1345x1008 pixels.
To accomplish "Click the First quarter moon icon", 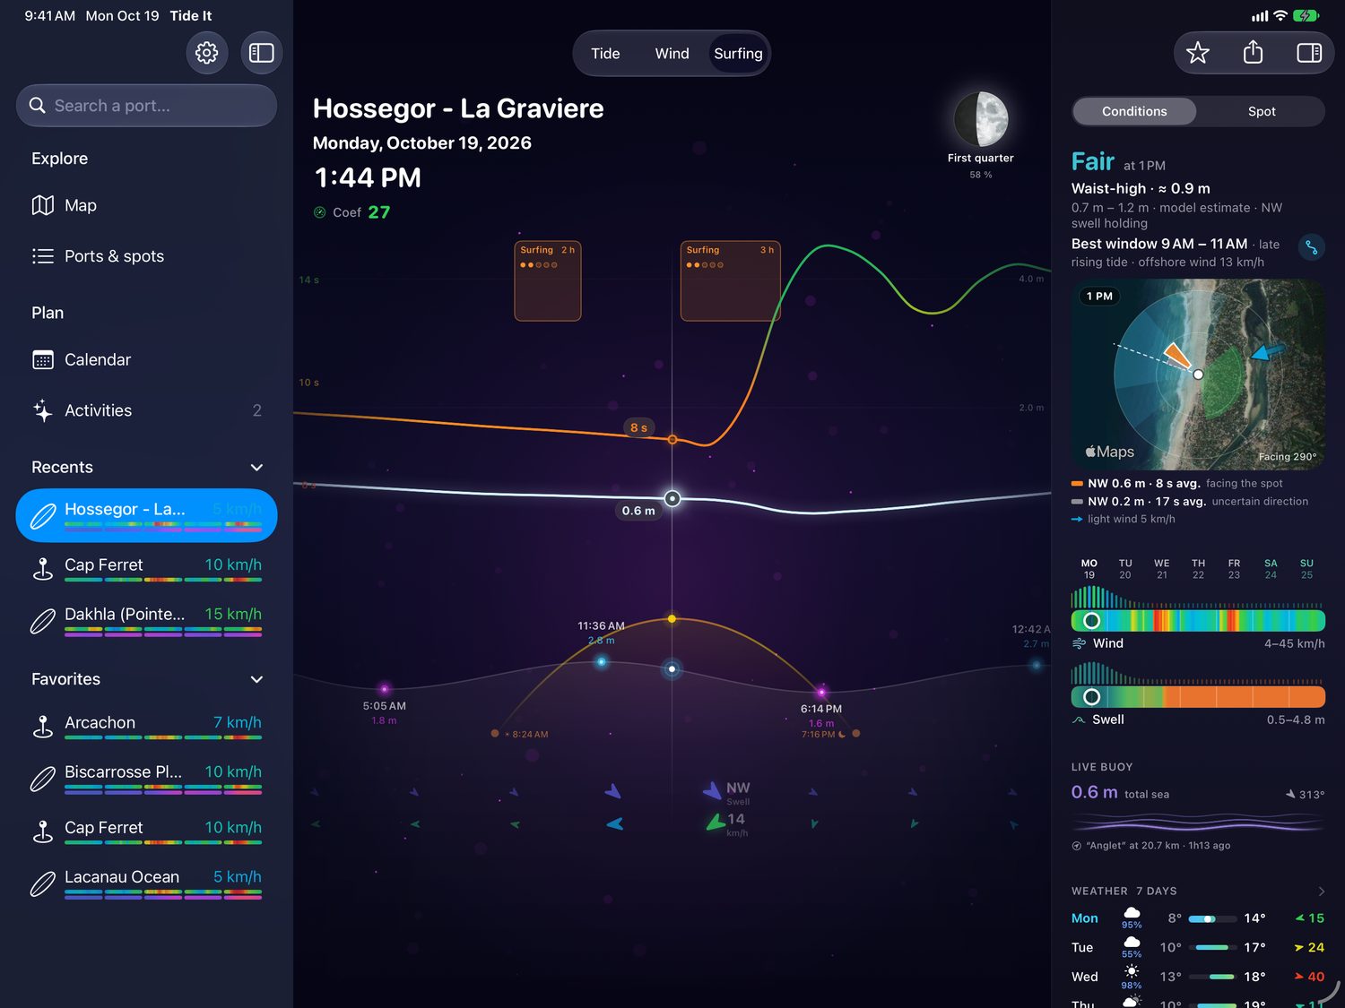I will 981,119.
